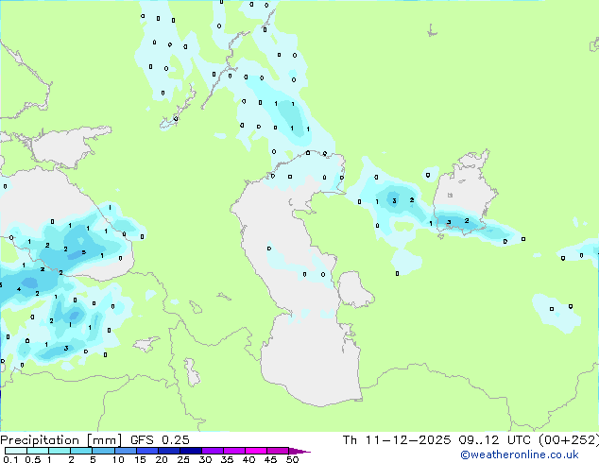
Task: Click the above-50 arrow tip of legend
Action: (299, 451)
